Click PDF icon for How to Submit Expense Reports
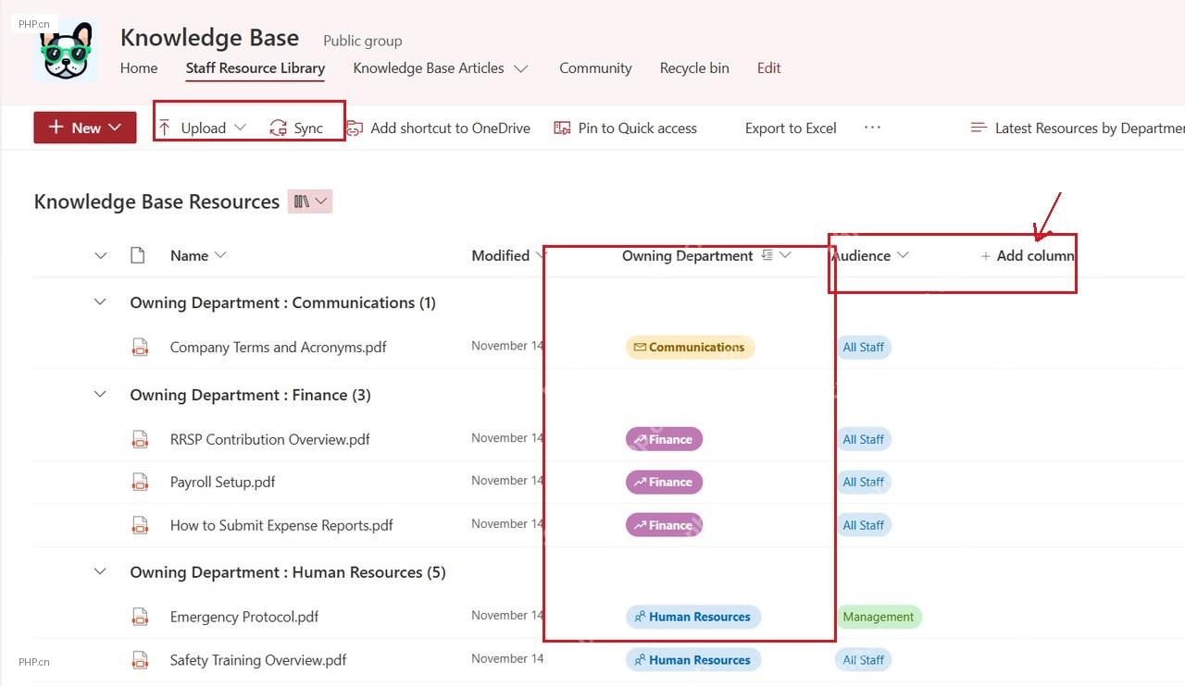Image resolution: width=1185 pixels, height=686 pixels. coord(140,525)
